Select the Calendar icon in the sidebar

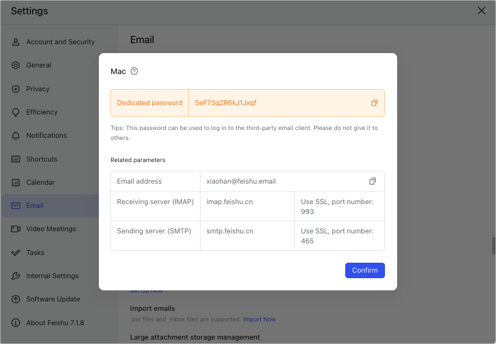click(x=15, y=183)
